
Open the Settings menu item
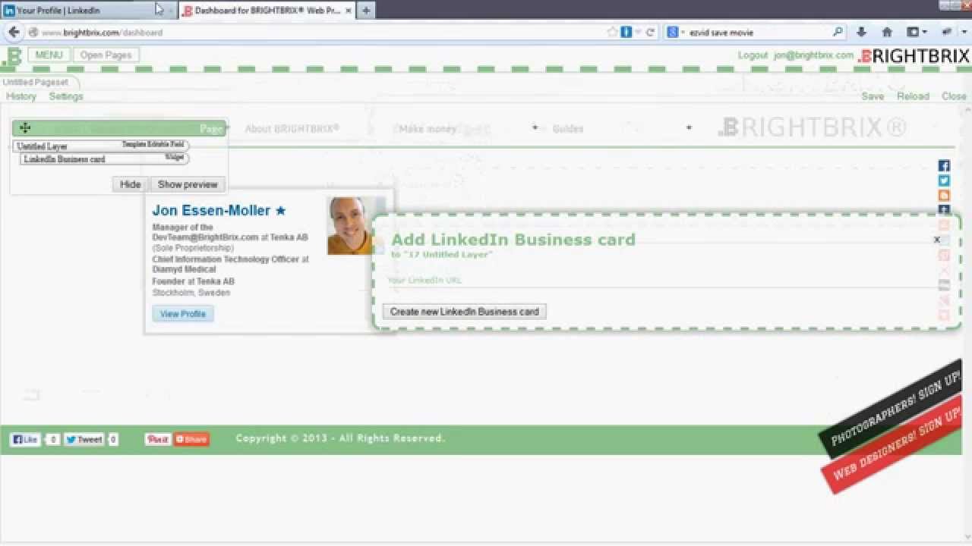[x=66, y=96]
